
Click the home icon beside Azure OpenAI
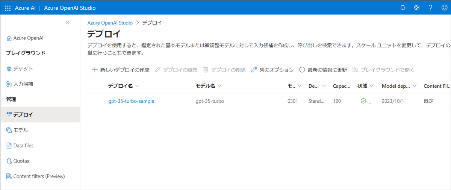coord(9,38)
